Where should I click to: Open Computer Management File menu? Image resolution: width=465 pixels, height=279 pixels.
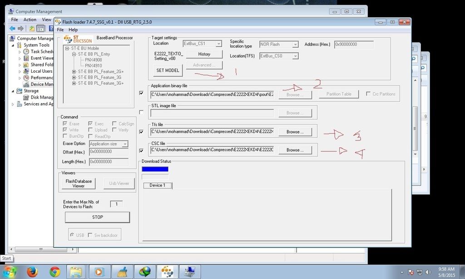click(15, 20)
